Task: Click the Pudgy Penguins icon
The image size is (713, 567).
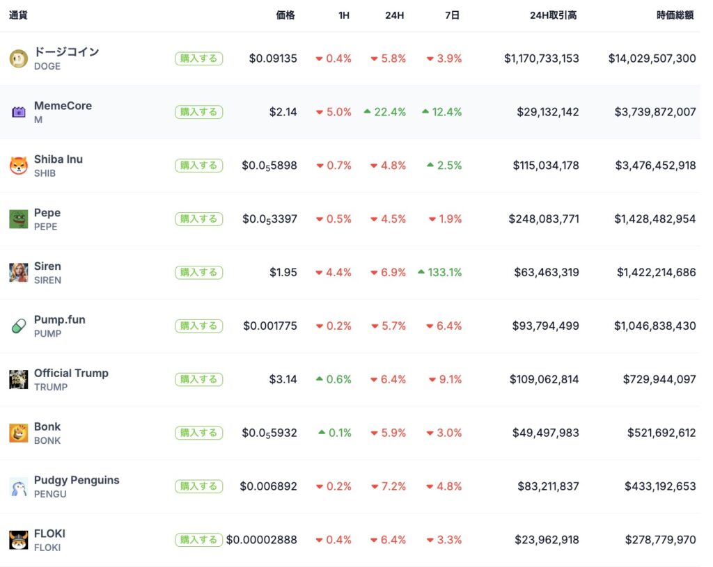Action: [x=18, y=486]
